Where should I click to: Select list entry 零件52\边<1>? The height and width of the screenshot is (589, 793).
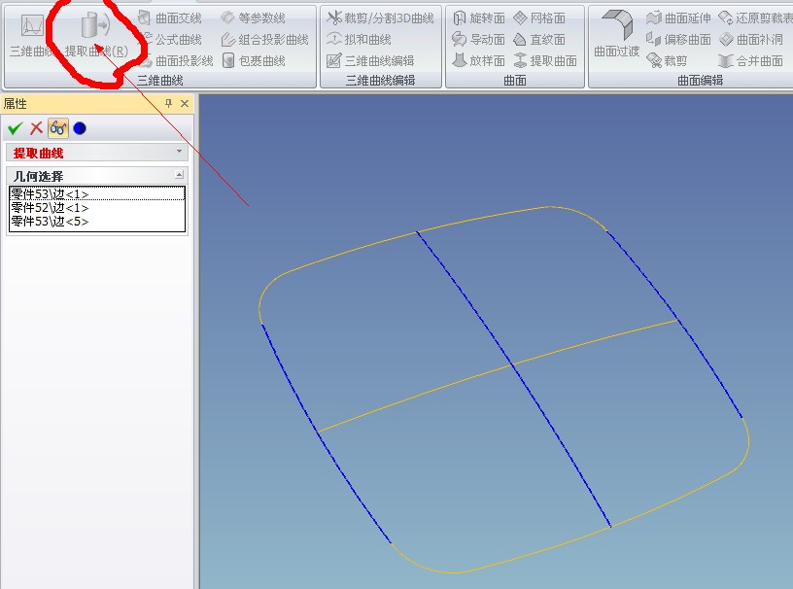click(x=97, y=208)
